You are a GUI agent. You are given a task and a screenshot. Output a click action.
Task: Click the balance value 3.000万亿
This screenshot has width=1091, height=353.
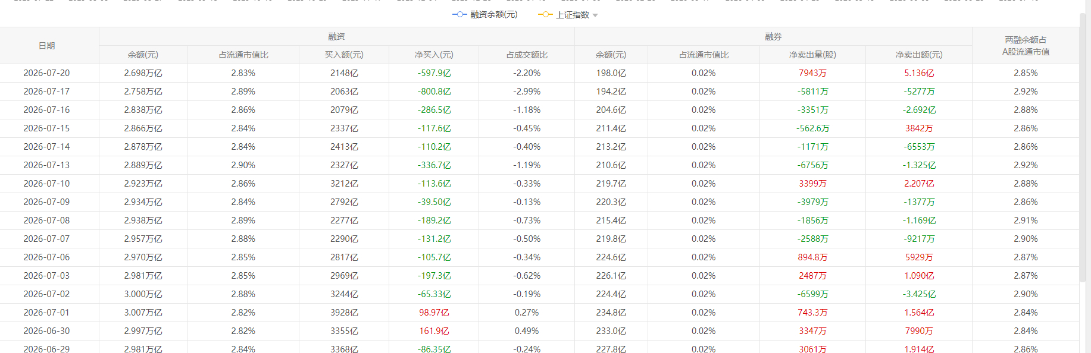point(143,294)
